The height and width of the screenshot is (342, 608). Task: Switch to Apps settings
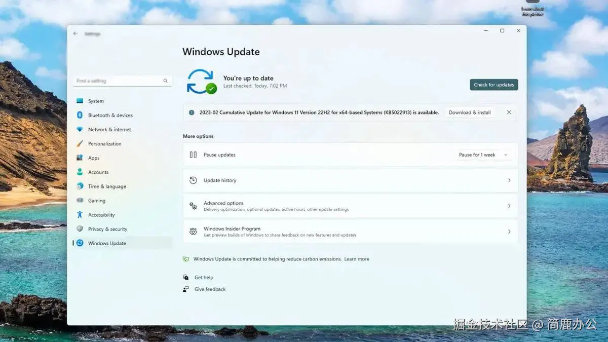tap(94, 158)
